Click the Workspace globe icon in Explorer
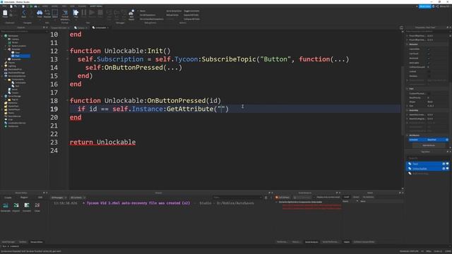Viewport: 452px width, 254px height. [6, 36]
